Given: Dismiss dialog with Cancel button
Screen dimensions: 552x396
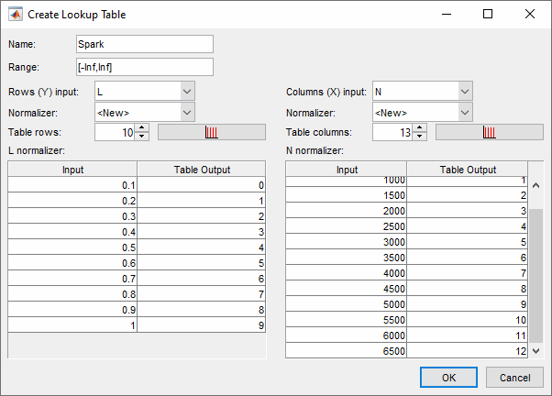Looking at the screenshot, I should (x=514, y=378).
